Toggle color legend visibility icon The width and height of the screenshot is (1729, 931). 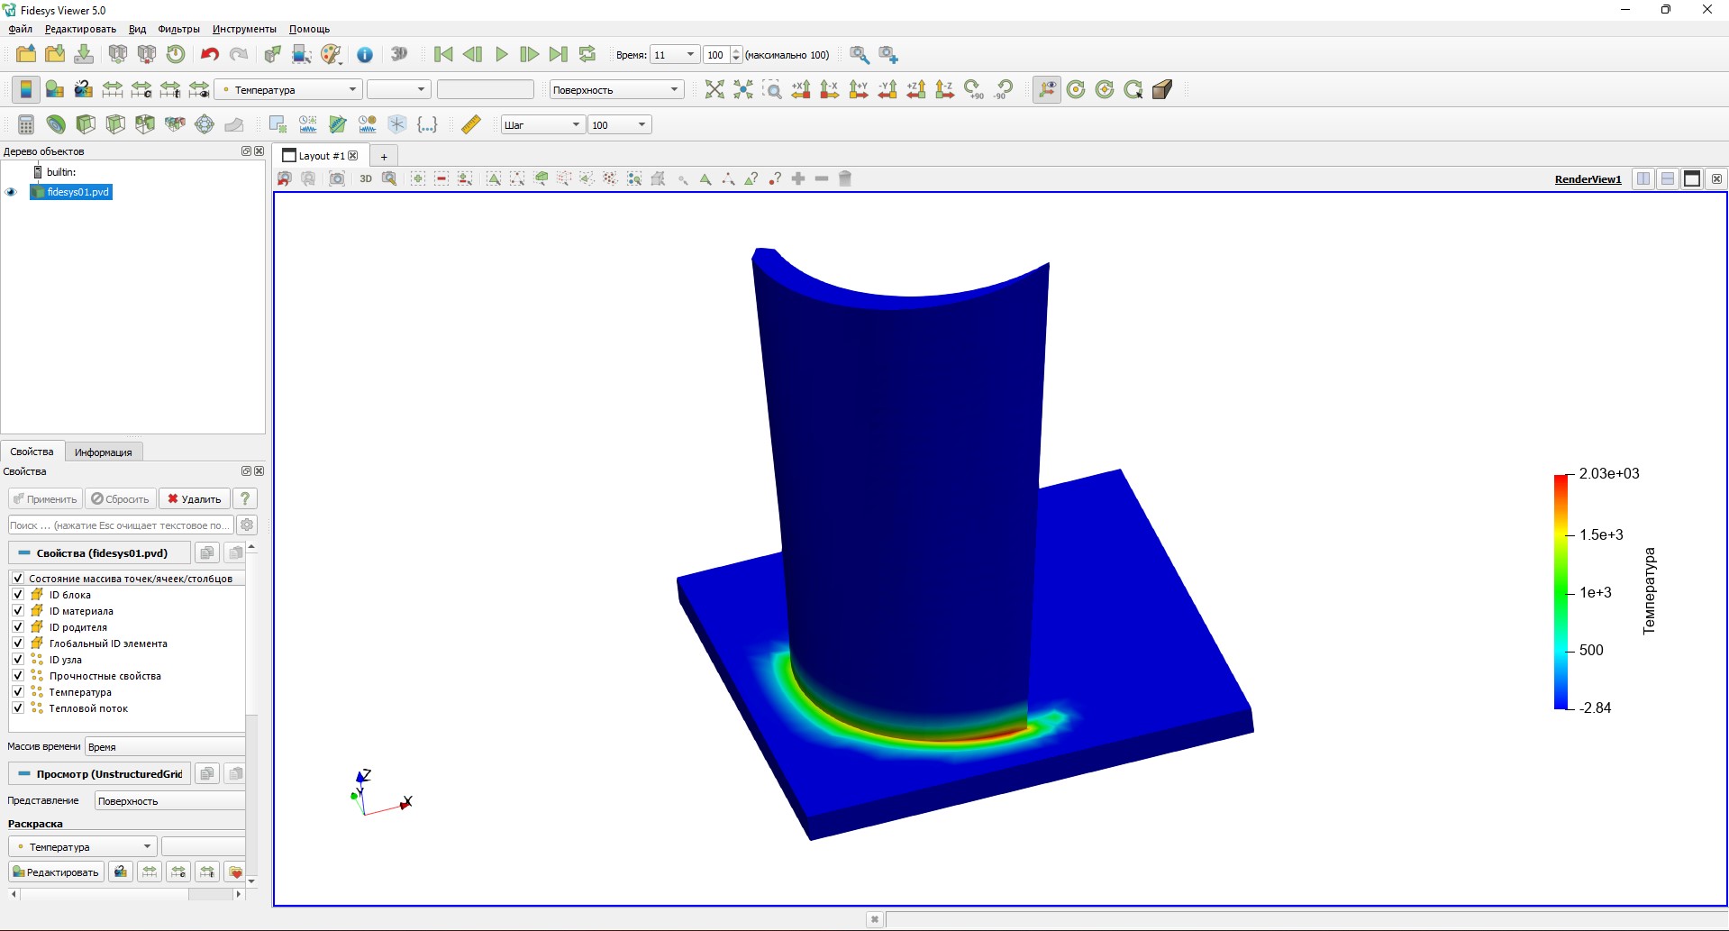coord(26,89)
